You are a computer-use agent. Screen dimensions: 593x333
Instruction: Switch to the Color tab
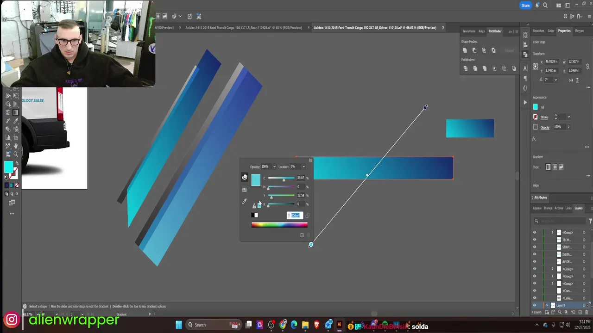click(551, 31)
